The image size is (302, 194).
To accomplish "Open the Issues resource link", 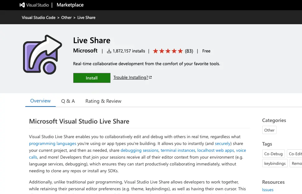I will (268, 190).
